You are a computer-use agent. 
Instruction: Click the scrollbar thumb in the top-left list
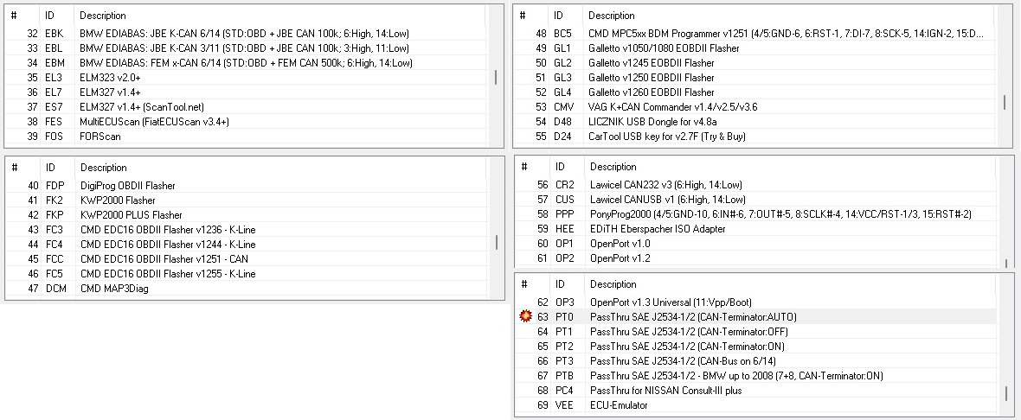tap(496, 77)
